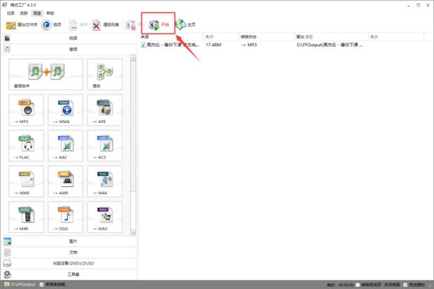This screenshot has height=289, width=434.
Task: Click the 清空列表 clear list button
Action: (x=105, y=24)
